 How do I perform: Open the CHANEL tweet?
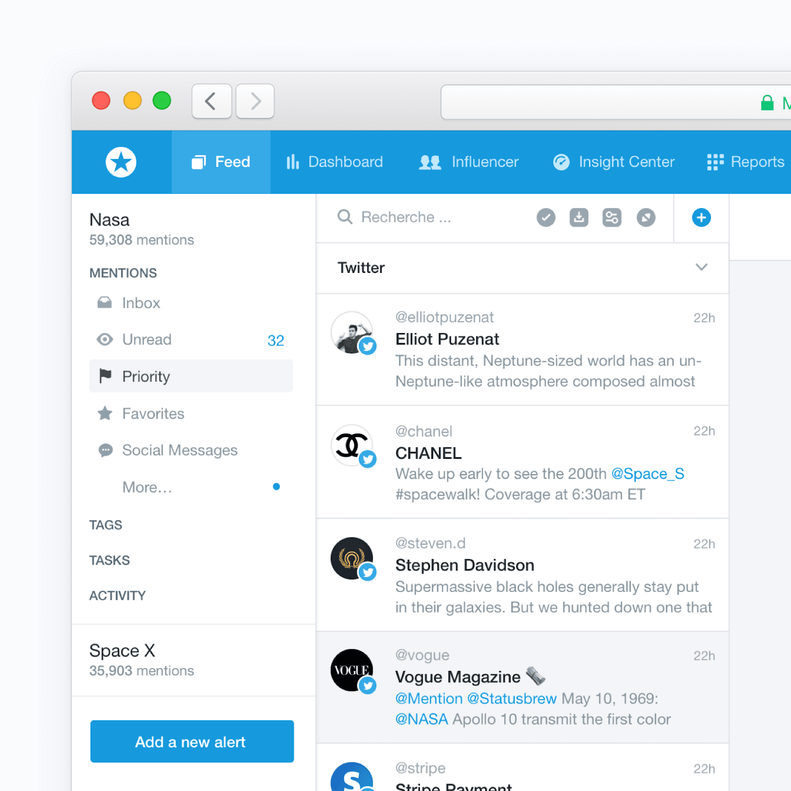pos(522,463)
